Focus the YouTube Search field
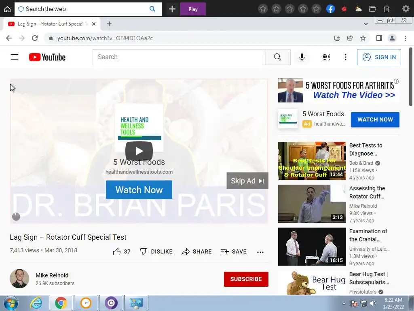The image size is (414, 311). [x=179, y=57]
